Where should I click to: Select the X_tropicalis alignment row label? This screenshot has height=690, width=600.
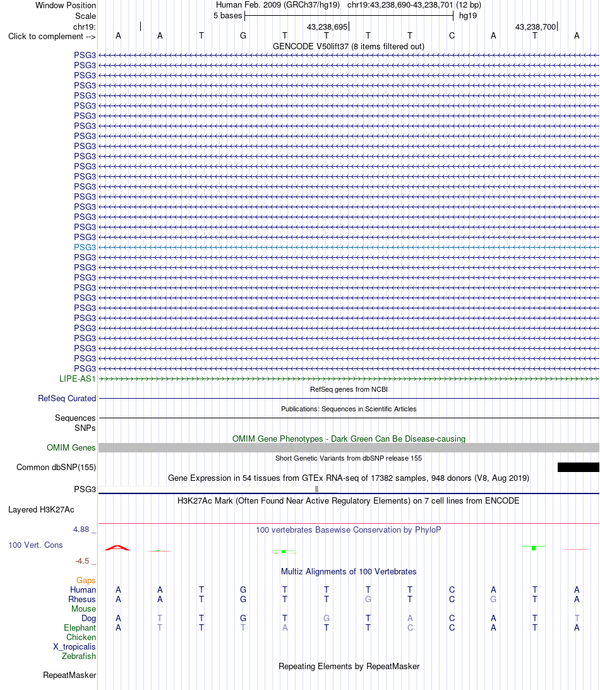coord(75,647)
